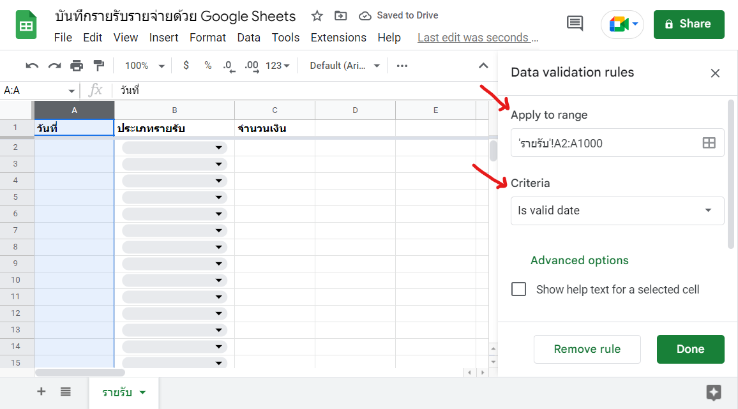Open the name box A:A dropdown
The image size is (738, 409).
point(72,91)
